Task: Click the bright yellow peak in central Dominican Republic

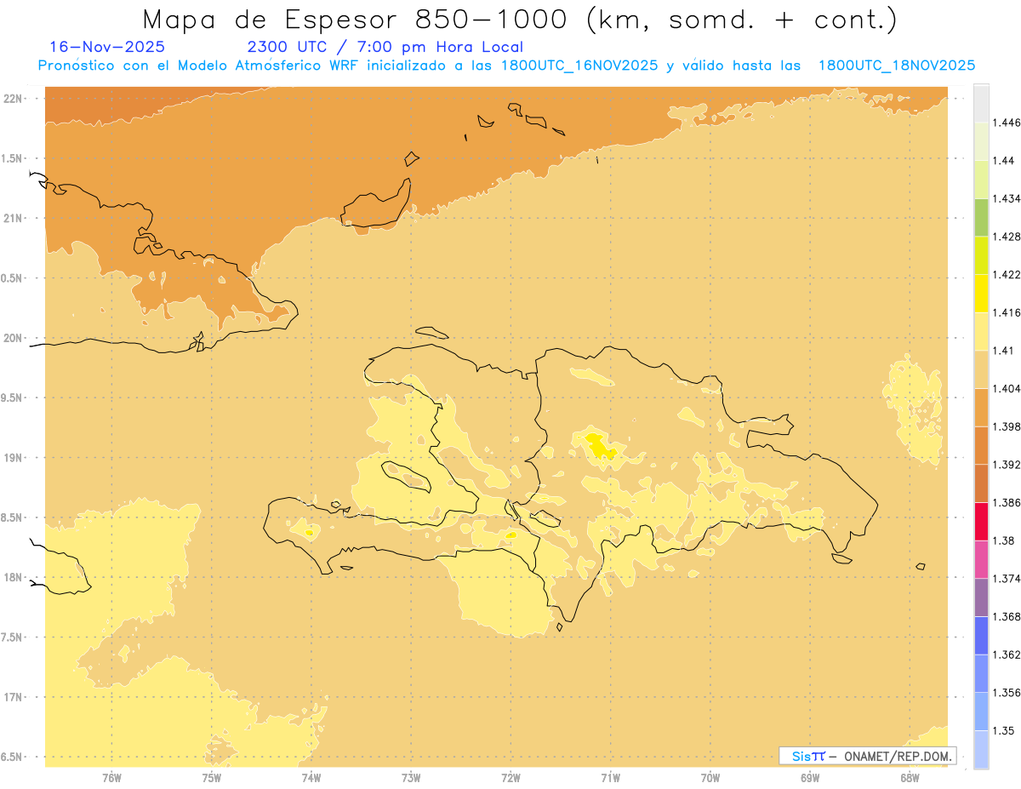Action: [x=601, y=447]
